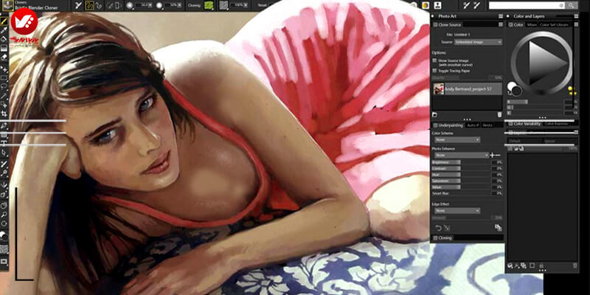Toggle the Color and Layers palette circle
590x295 pixels.
[507, 16]
